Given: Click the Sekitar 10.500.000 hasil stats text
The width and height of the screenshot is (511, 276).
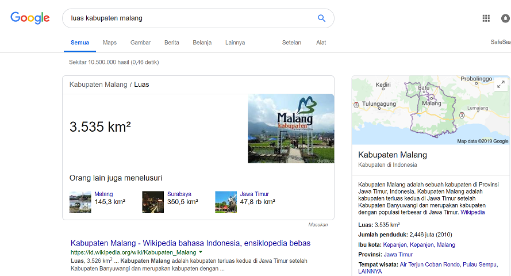Looking at the screenshot, I should click(114, 62).
